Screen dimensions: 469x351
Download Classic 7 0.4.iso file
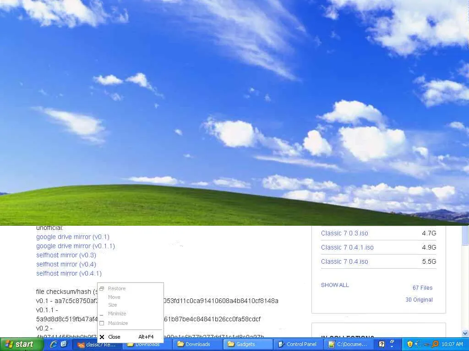pyautogui.click(x=344, y=261)
